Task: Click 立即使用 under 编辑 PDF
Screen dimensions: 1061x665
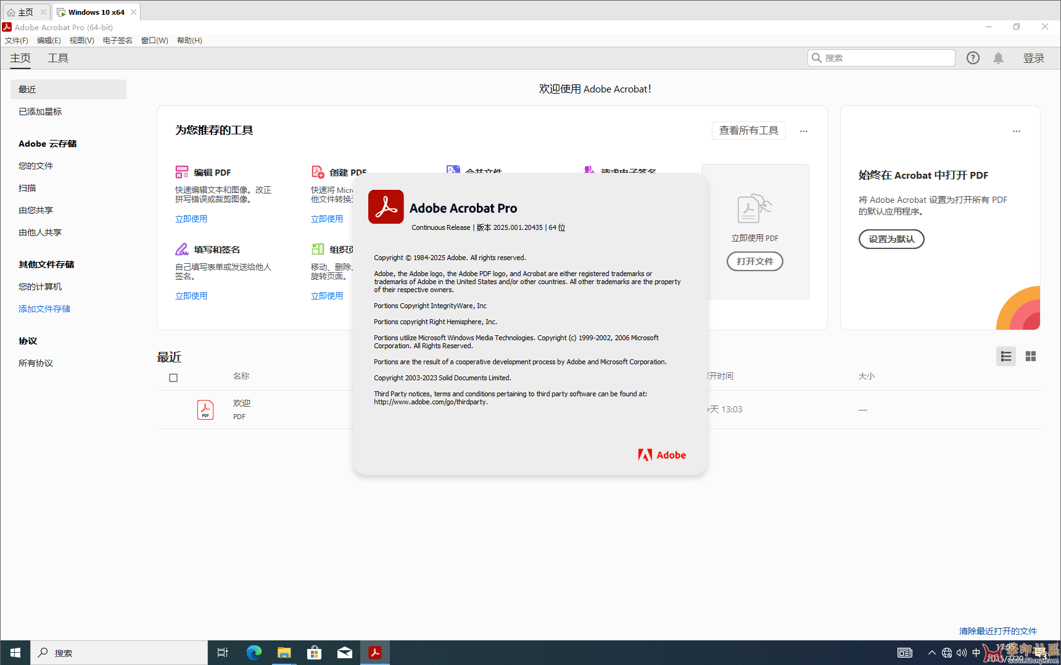Action: (x=191, y=219)
